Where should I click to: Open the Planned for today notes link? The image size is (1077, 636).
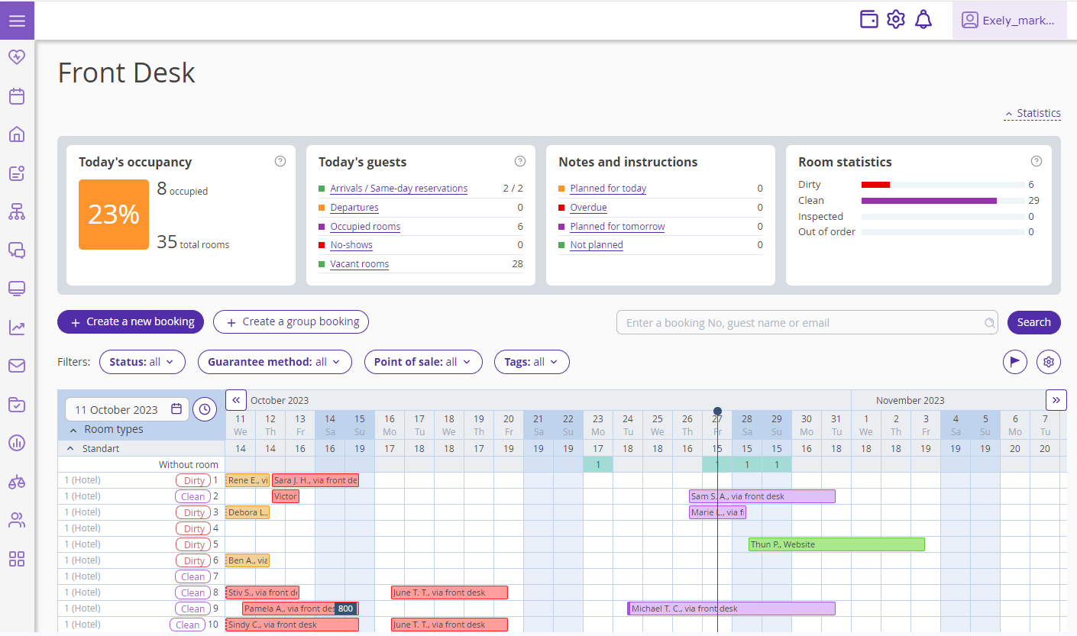[x=608, y=189]
